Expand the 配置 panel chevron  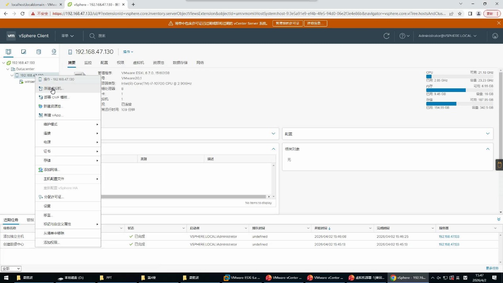click(488, 134)
